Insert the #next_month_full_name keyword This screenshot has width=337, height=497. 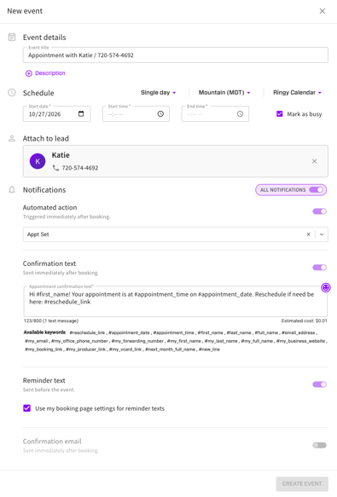[170, 350]
